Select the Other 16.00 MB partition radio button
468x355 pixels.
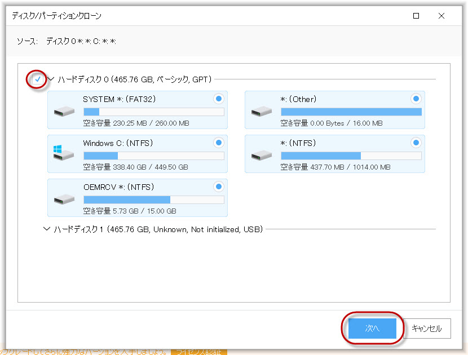416,99
